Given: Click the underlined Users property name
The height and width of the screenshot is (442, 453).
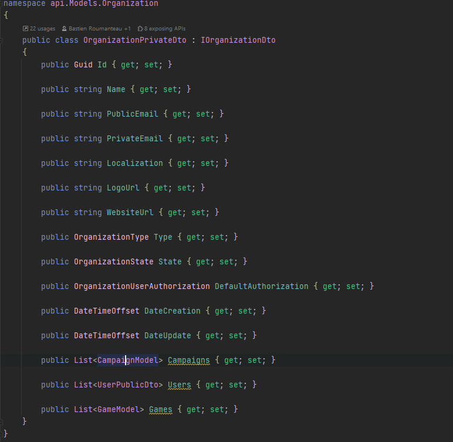Looking at the screenshot, I should point(180,385).
